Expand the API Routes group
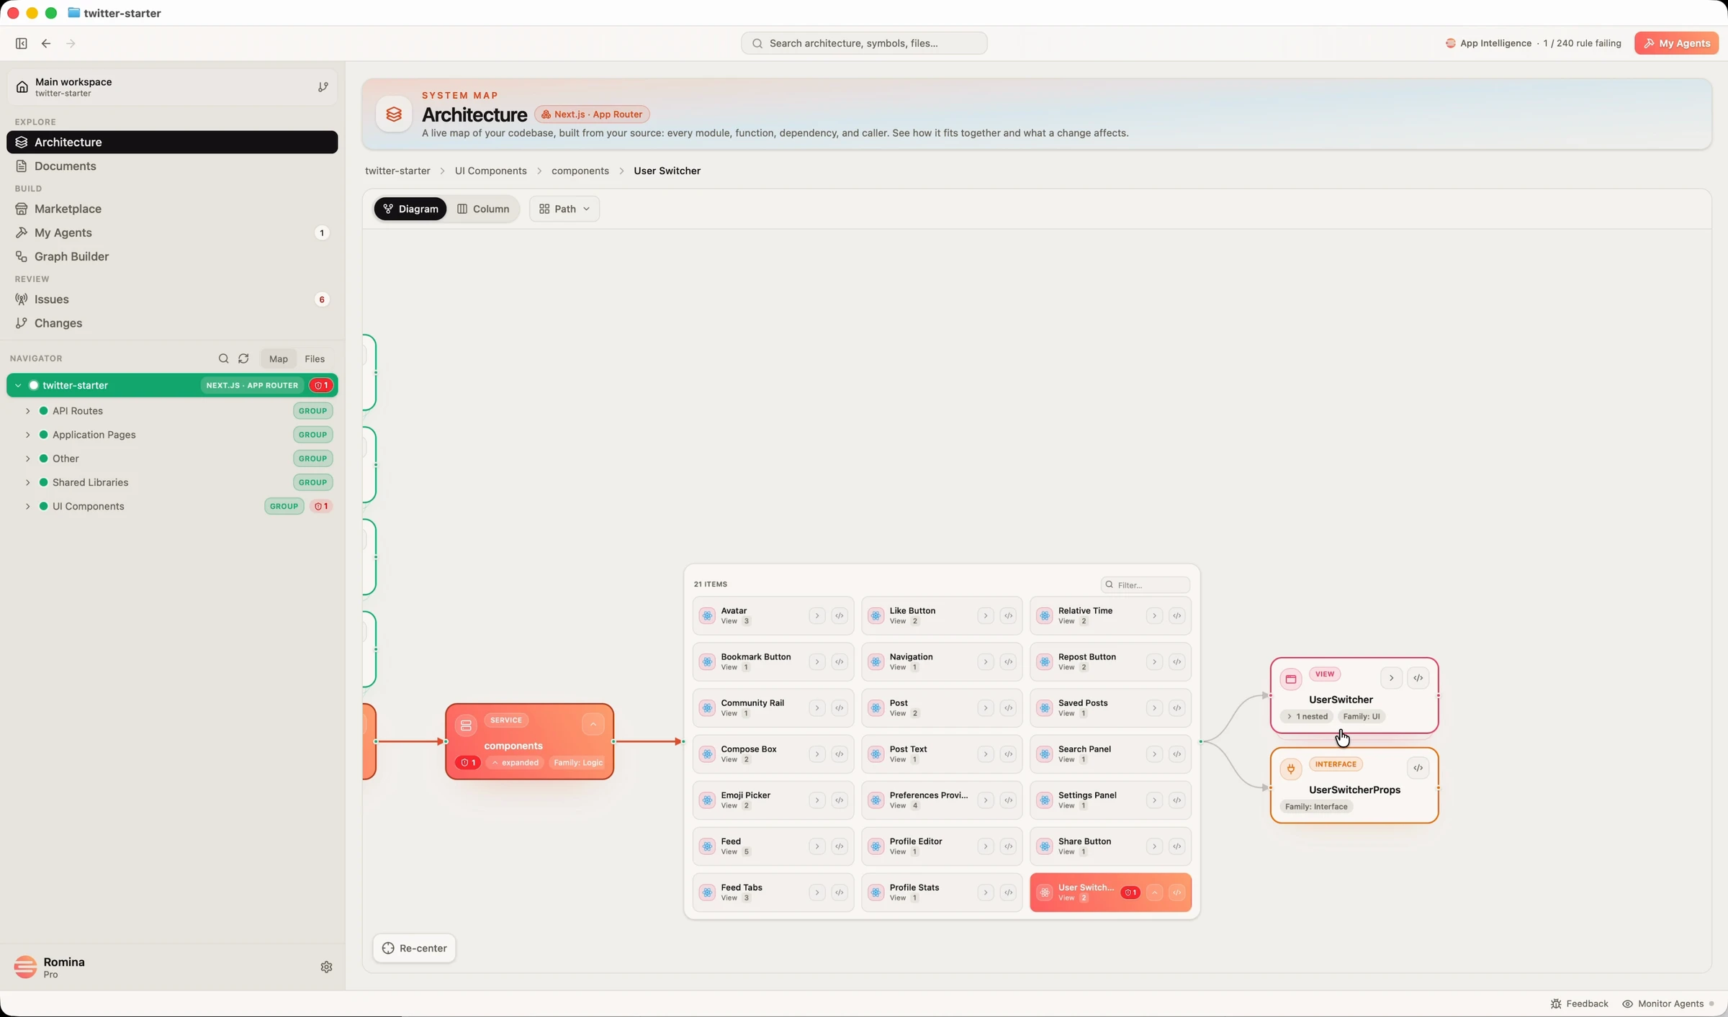The width and height of the screenshot is (1728, 1017). [27, 411]
